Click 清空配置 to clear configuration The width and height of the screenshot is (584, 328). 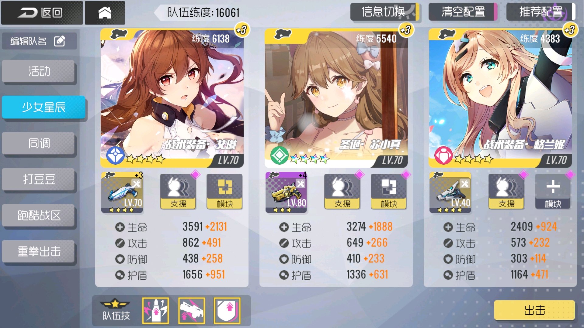pos(463,12)
